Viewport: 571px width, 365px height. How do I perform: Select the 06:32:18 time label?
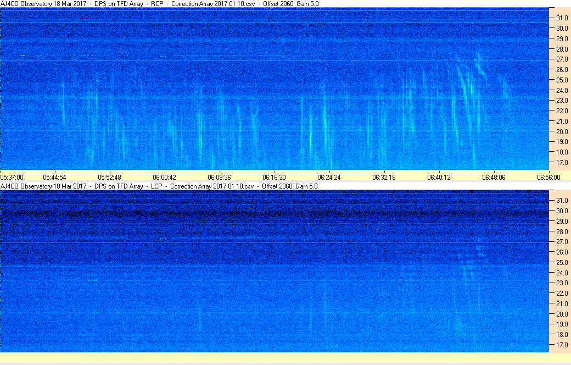(x=384, y=178)
